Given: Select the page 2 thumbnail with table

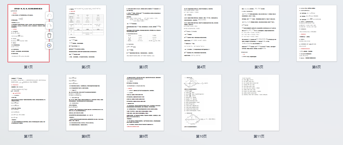Looking at the screenshot, I should click(86, 33).
